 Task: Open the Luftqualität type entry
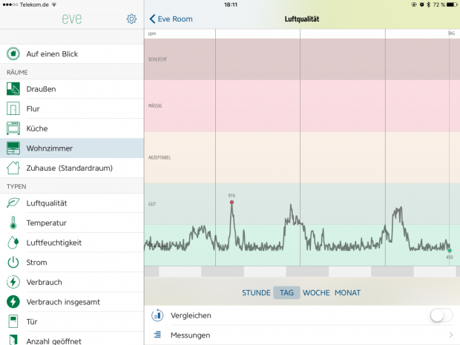click(72, 203)
